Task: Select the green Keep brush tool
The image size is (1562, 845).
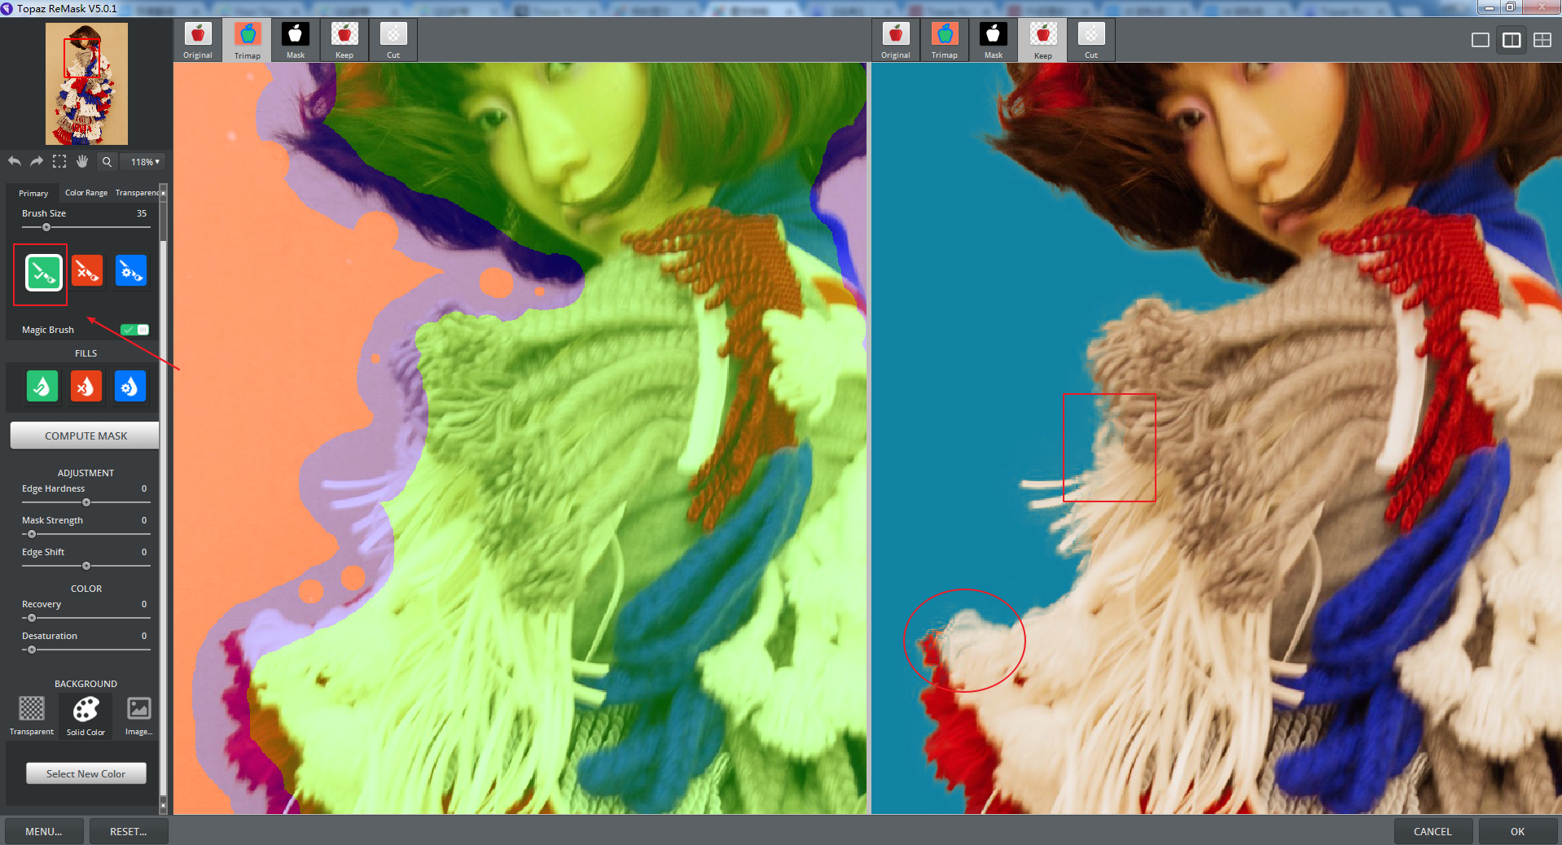Action: tap(44, 273)
